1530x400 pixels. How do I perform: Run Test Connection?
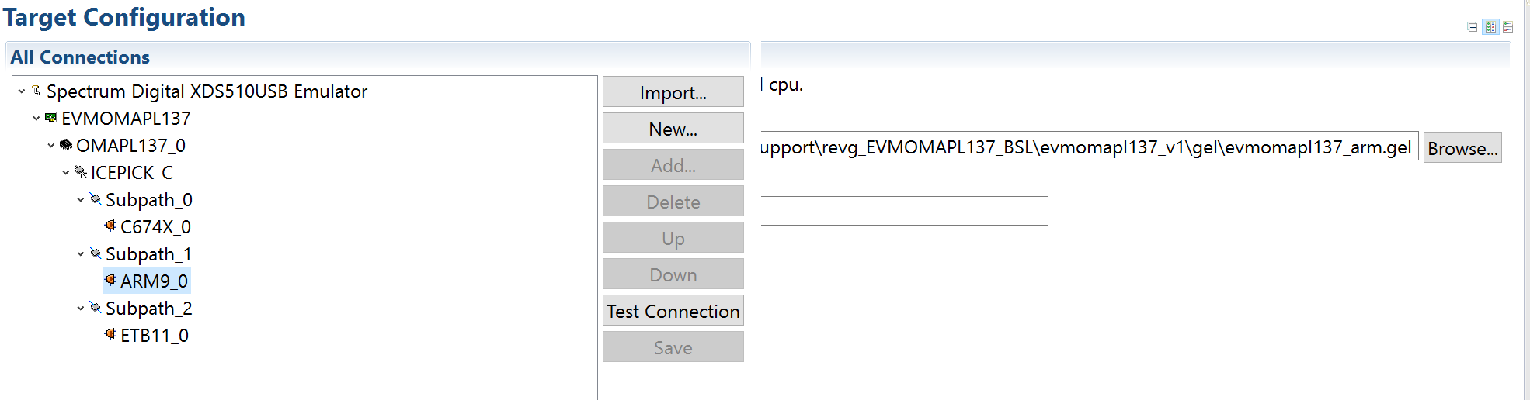(673, 311)
